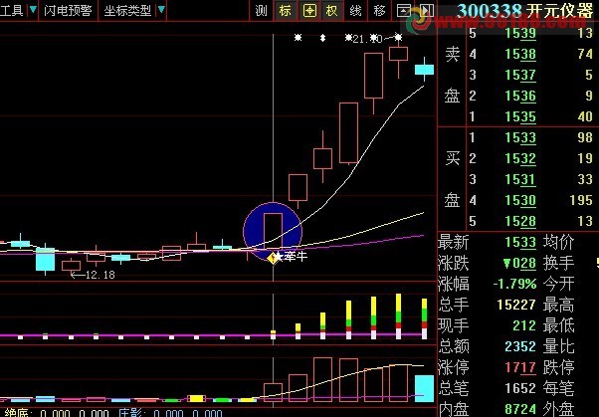The height and width of the screenshot is (417, 599).
Task: Open the 工具 tools menu
Action: click(x=12, y=10)
